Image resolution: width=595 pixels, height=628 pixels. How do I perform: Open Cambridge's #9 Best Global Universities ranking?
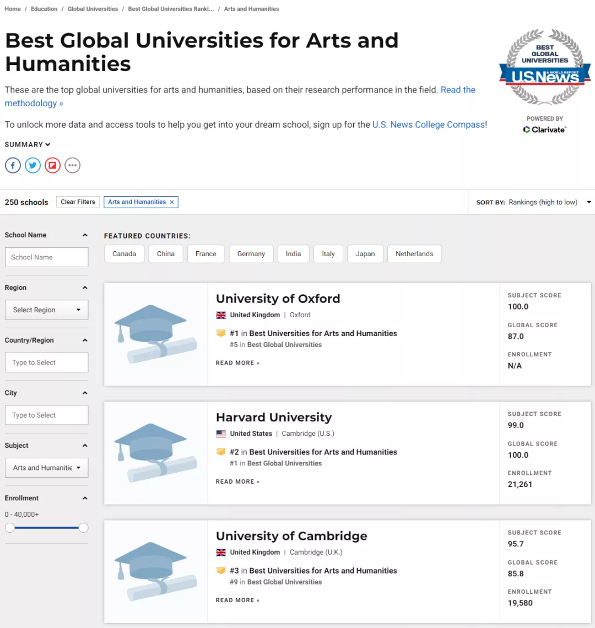[275, 582]
